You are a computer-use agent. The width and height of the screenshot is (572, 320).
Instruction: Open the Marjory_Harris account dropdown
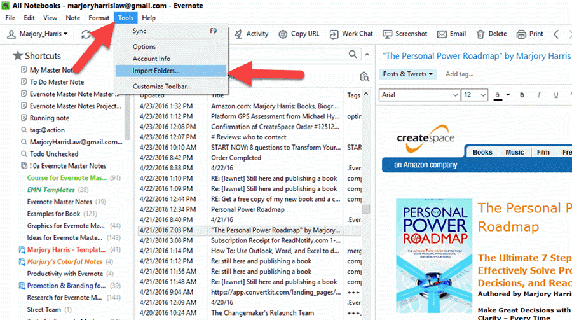[38, 34]
